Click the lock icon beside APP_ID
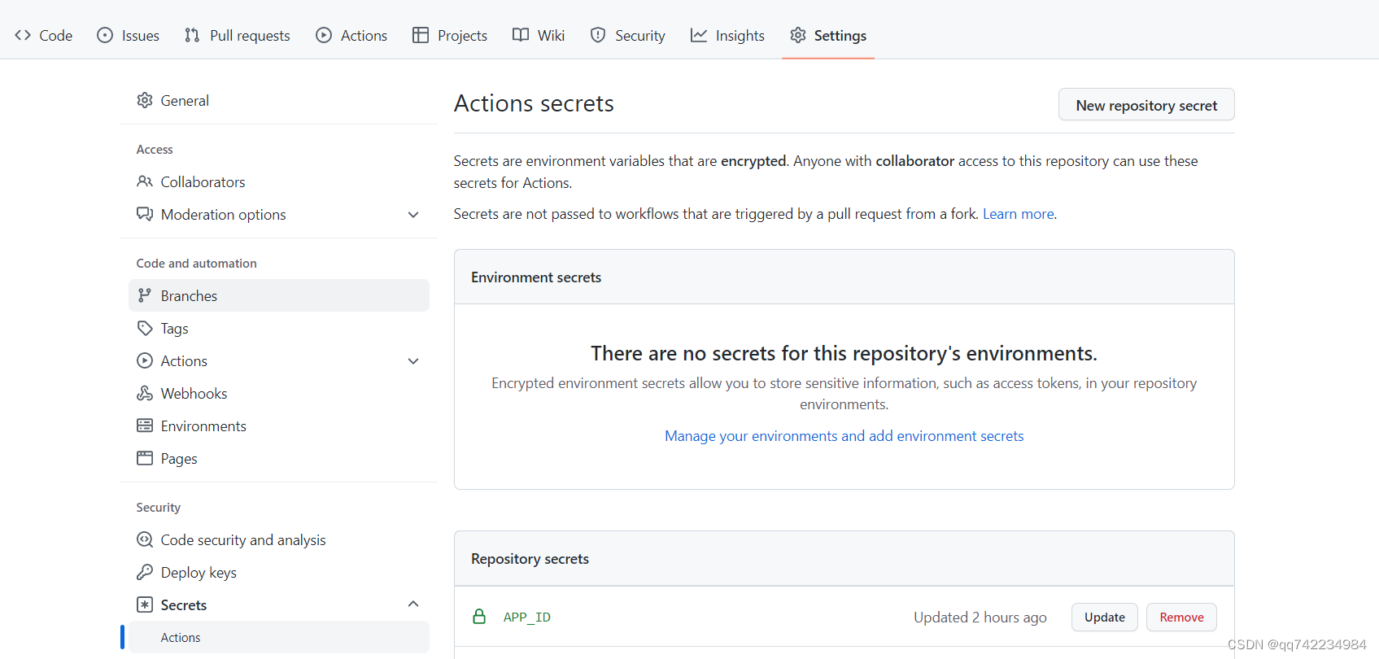Image resolution: width=1379 pixels, height=659 pixels. click(479, 617)
